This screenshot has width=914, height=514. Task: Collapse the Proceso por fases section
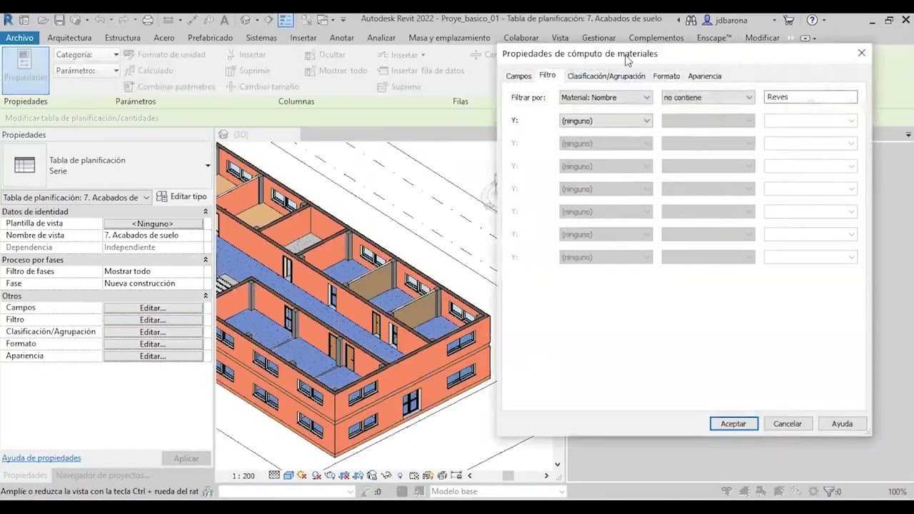pos(206,260)
